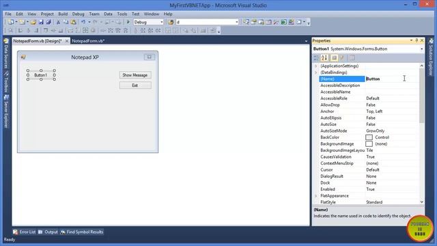Click the Open File folder icon
The height and width of the screenshot is (246, 437).
(x=33, y=22)
